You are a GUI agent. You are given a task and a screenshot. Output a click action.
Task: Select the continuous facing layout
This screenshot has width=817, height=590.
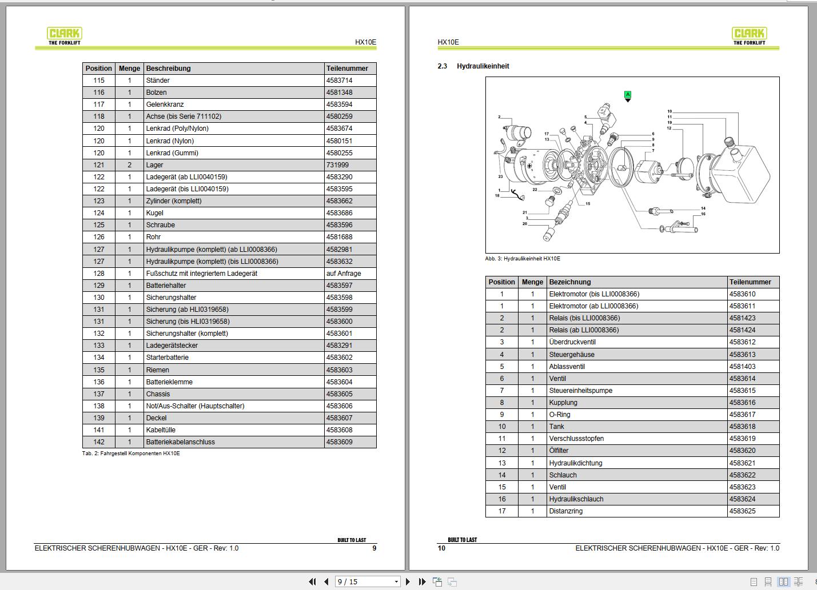coord(798,582)
